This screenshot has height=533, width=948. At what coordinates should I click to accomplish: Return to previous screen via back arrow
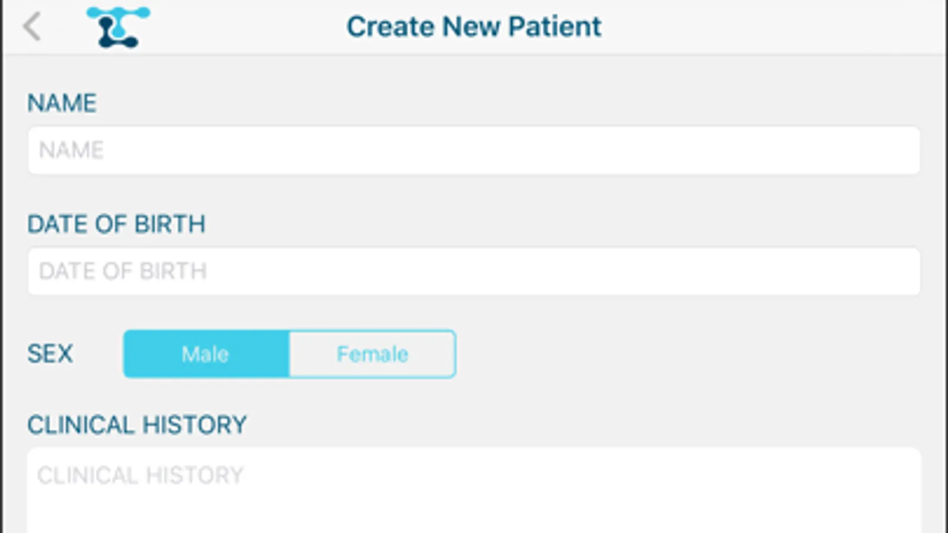click(32, 27)
